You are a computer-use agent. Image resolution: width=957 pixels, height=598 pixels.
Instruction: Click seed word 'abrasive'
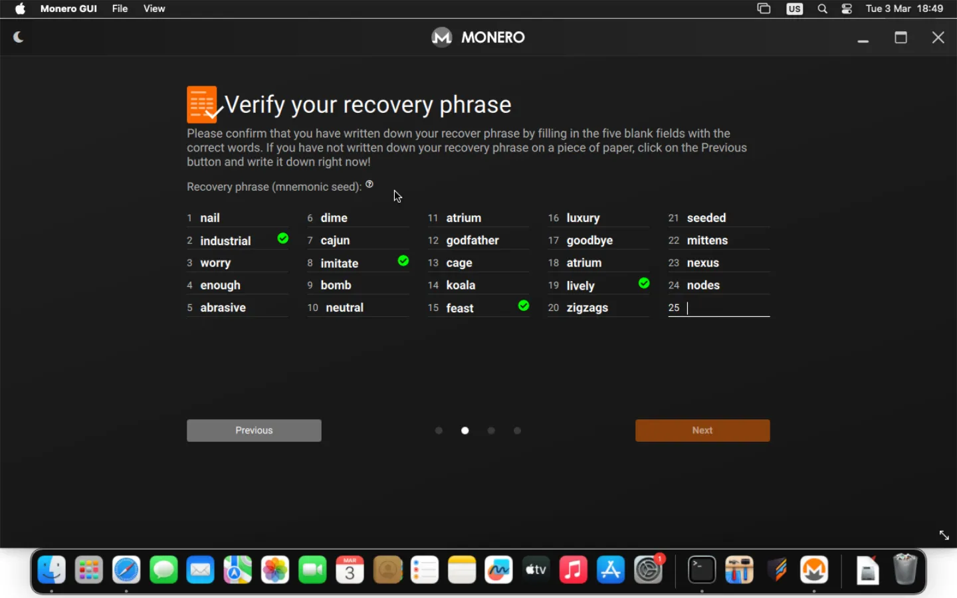(223, 308)
